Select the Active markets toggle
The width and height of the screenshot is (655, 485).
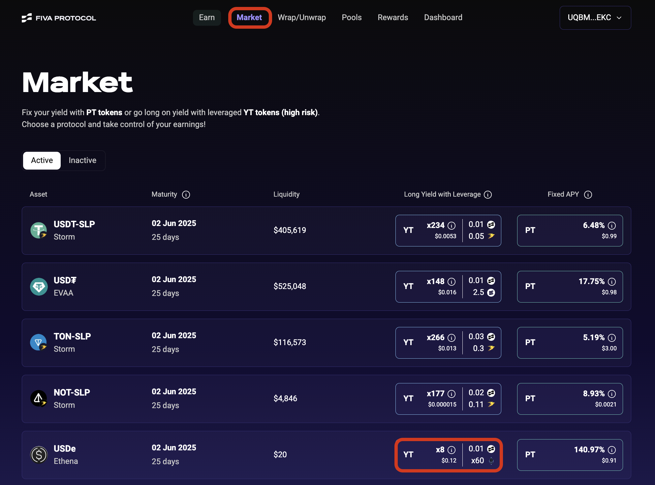click(42, 161)
